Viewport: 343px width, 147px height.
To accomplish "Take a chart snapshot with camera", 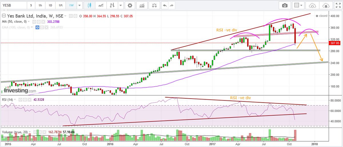I will 285,5.
